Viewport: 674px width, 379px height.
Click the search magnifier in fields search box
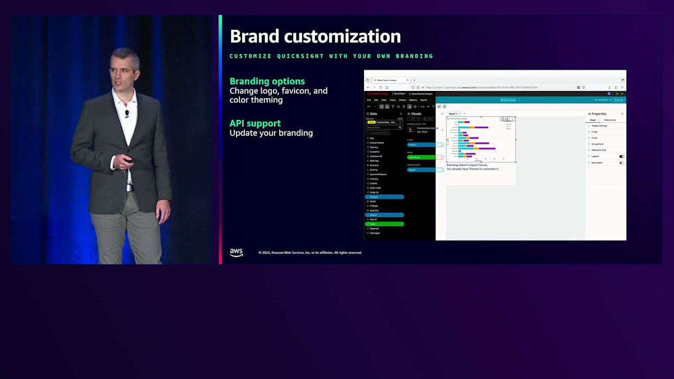coord(400,127)
